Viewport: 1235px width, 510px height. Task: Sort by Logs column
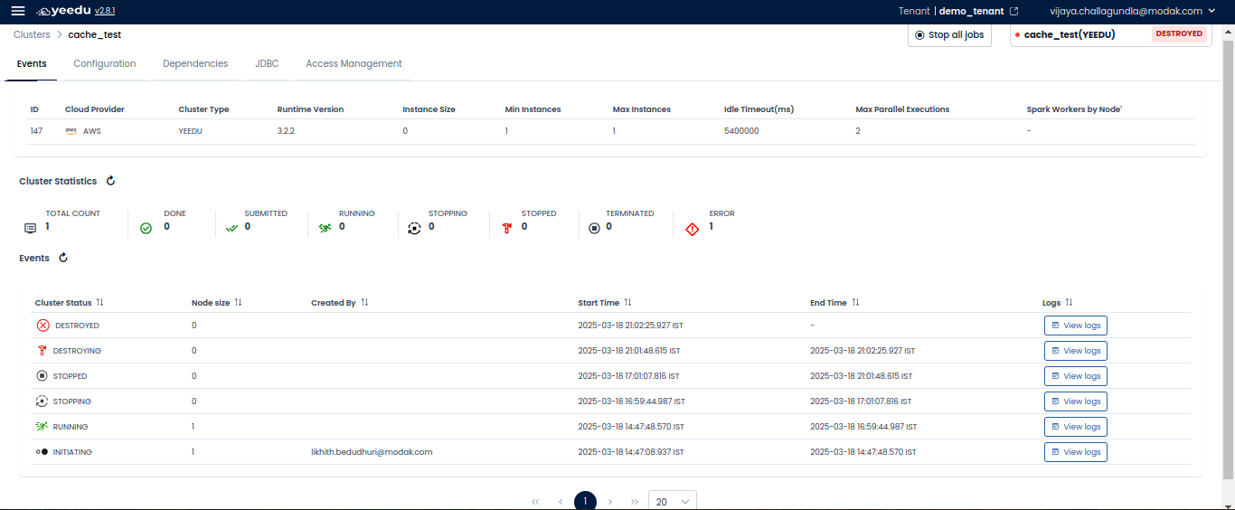coord(1069,303)
